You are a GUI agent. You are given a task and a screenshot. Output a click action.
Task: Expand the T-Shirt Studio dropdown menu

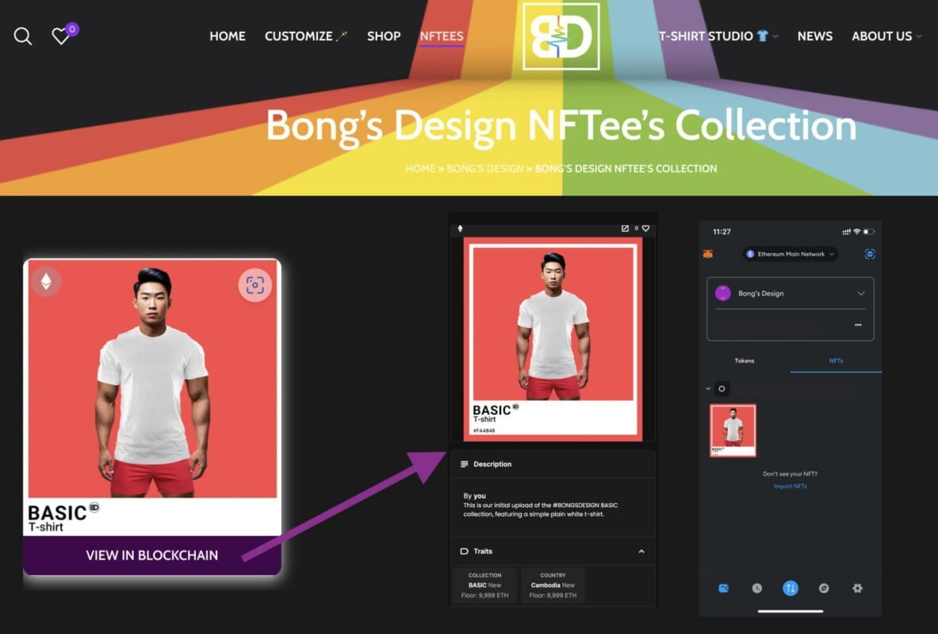(x=718, y=36)
